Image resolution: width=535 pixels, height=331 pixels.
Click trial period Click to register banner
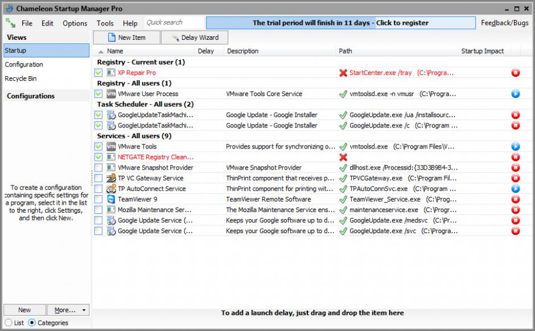(340, 23)
